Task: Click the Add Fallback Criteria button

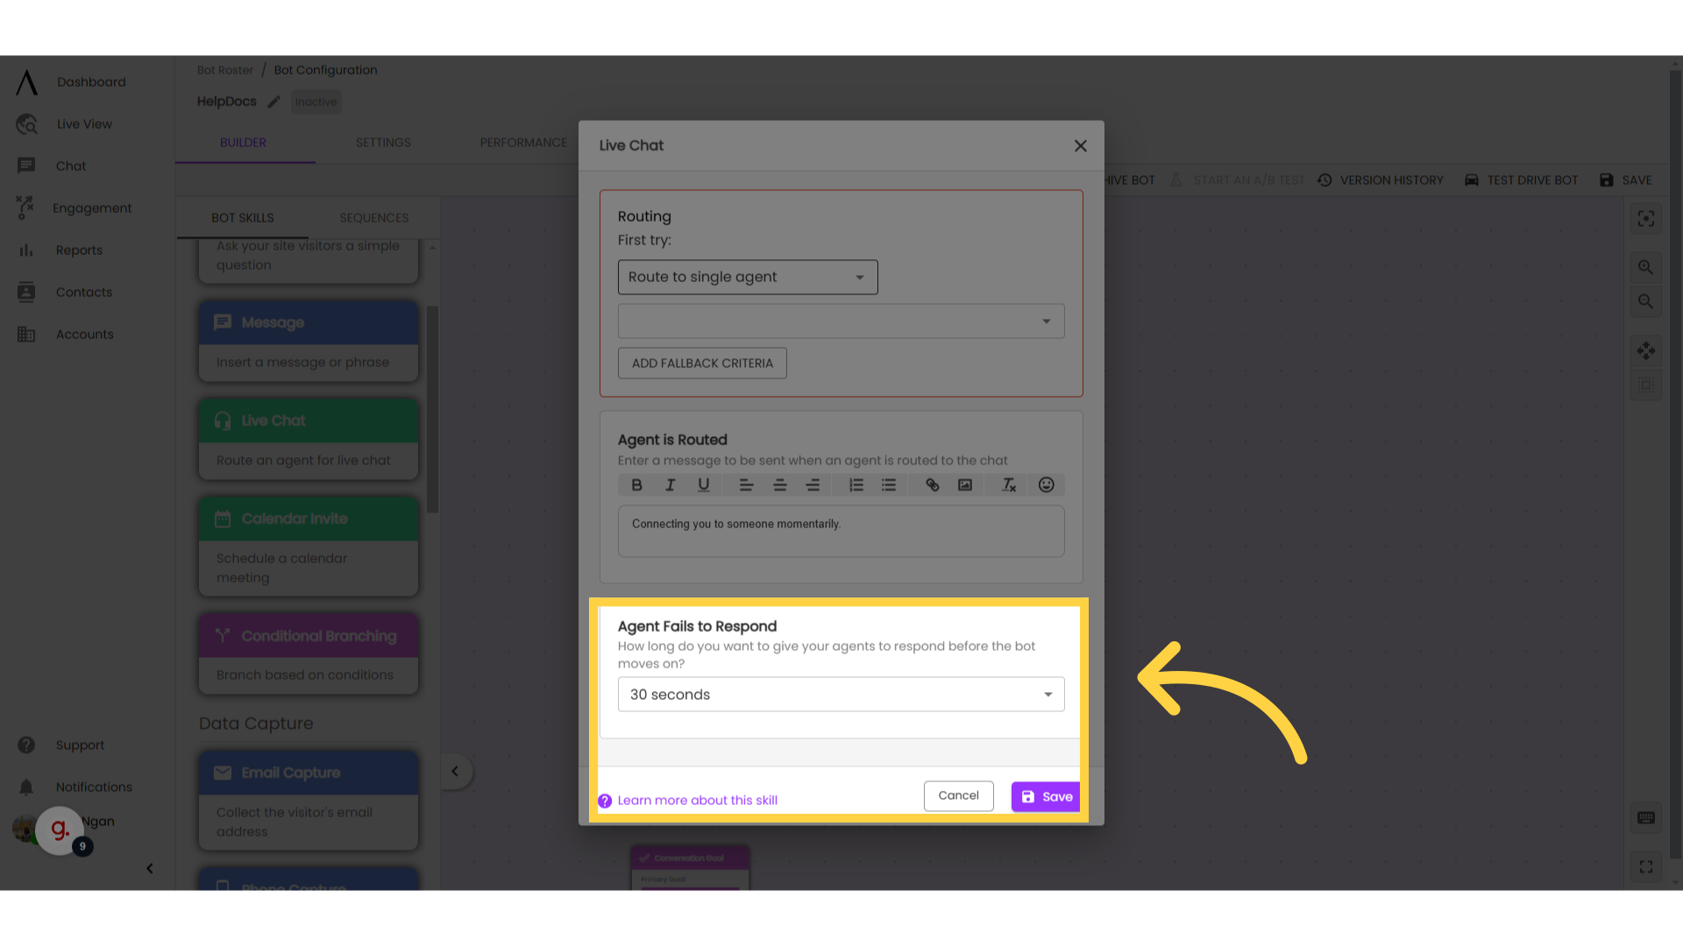Action: [x=701, y=363]
